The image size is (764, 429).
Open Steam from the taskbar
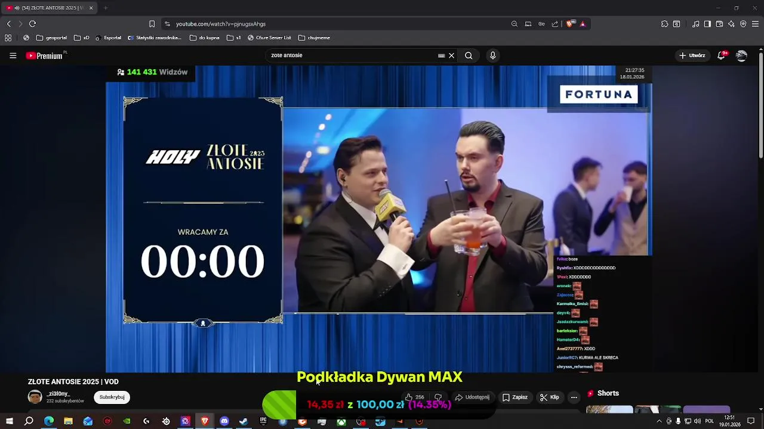pos(244,421)
